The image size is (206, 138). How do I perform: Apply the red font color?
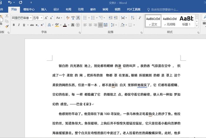point(65,25)
